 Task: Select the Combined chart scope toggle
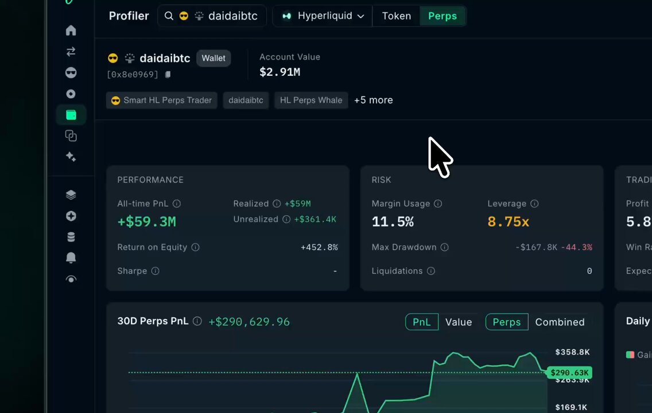(560, 322)
